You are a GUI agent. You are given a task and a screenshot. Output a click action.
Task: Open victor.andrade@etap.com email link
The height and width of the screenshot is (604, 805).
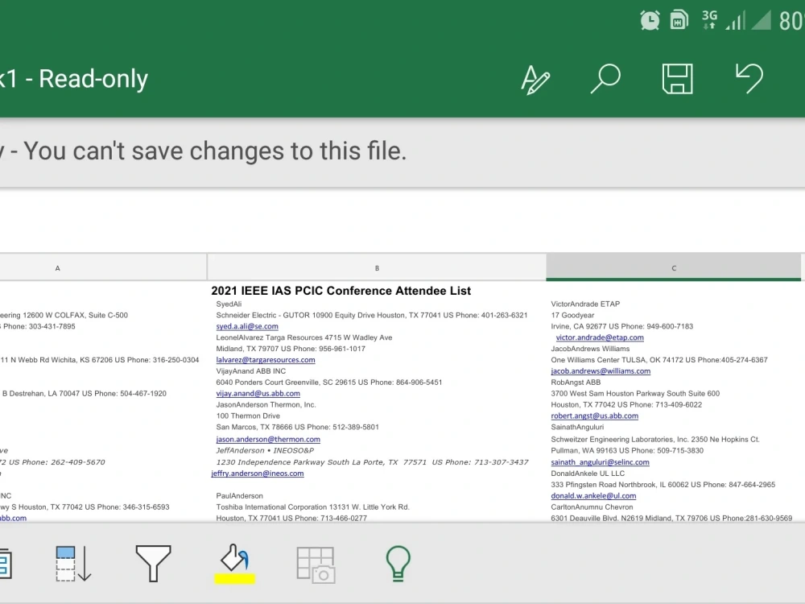click(600, 337)
